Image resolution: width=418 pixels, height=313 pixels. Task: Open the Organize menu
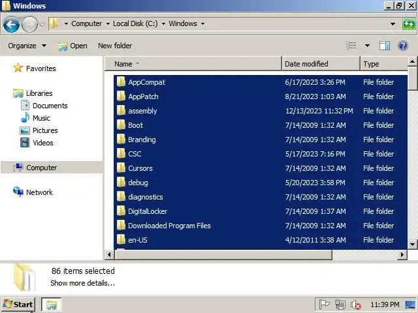click(27, 46)
